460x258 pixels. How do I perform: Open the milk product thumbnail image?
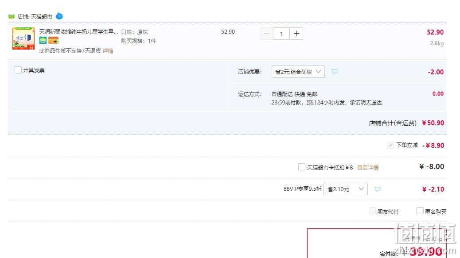click(x=23, y=39)
